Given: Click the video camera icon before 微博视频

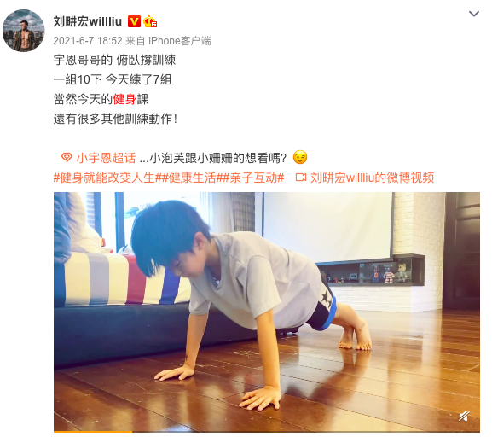Looking at the screenshot, I should coord(301,178).
